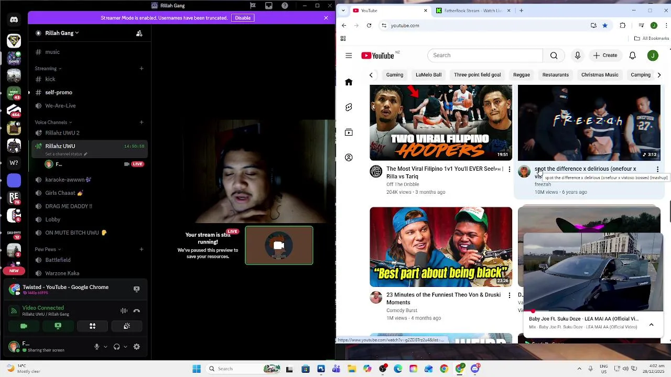Mute the Discord microphone
Image resolution: width=671 pixels, height=377 pixels.
tap(96, 347)
